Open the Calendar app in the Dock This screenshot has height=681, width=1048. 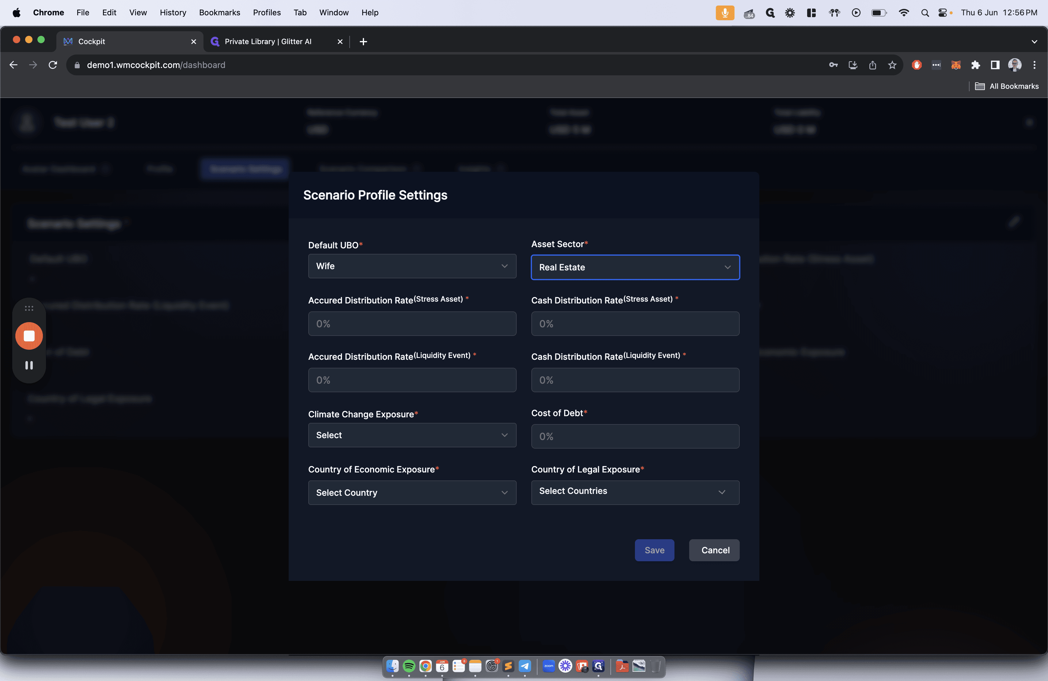[442, 666]
